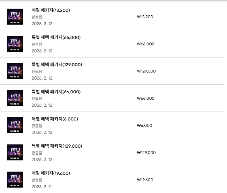The height and width of the screenshot is (193, 227).
Task: Click the second ₩66,000 price amount
Action: click(x=145, y=98)
